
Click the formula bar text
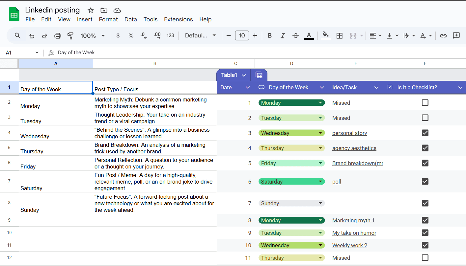[76, 53]
